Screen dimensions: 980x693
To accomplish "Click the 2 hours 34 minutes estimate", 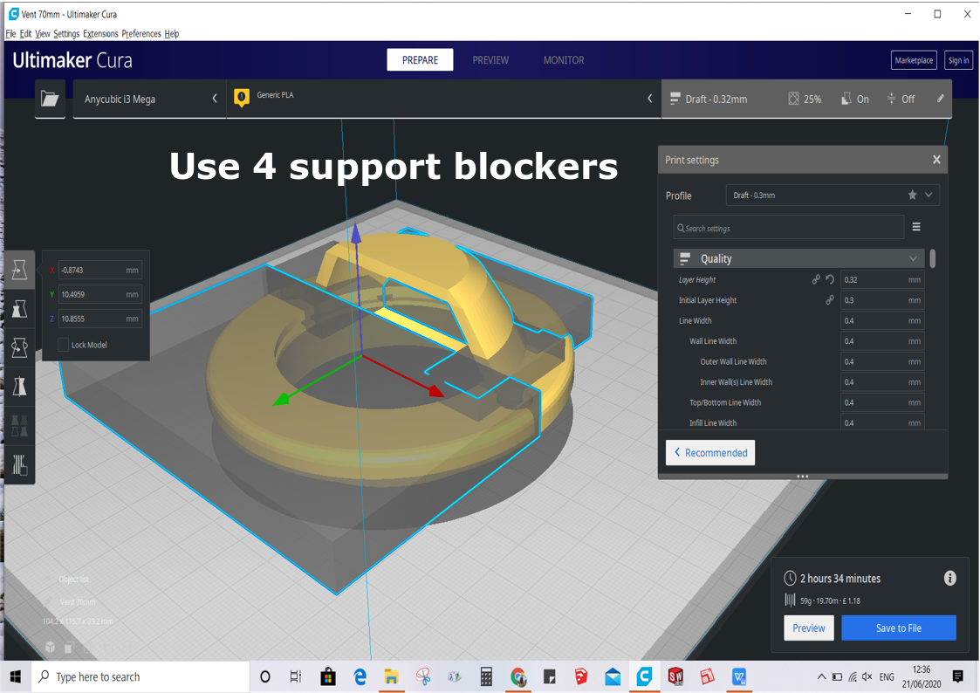I will click(840, 579).
